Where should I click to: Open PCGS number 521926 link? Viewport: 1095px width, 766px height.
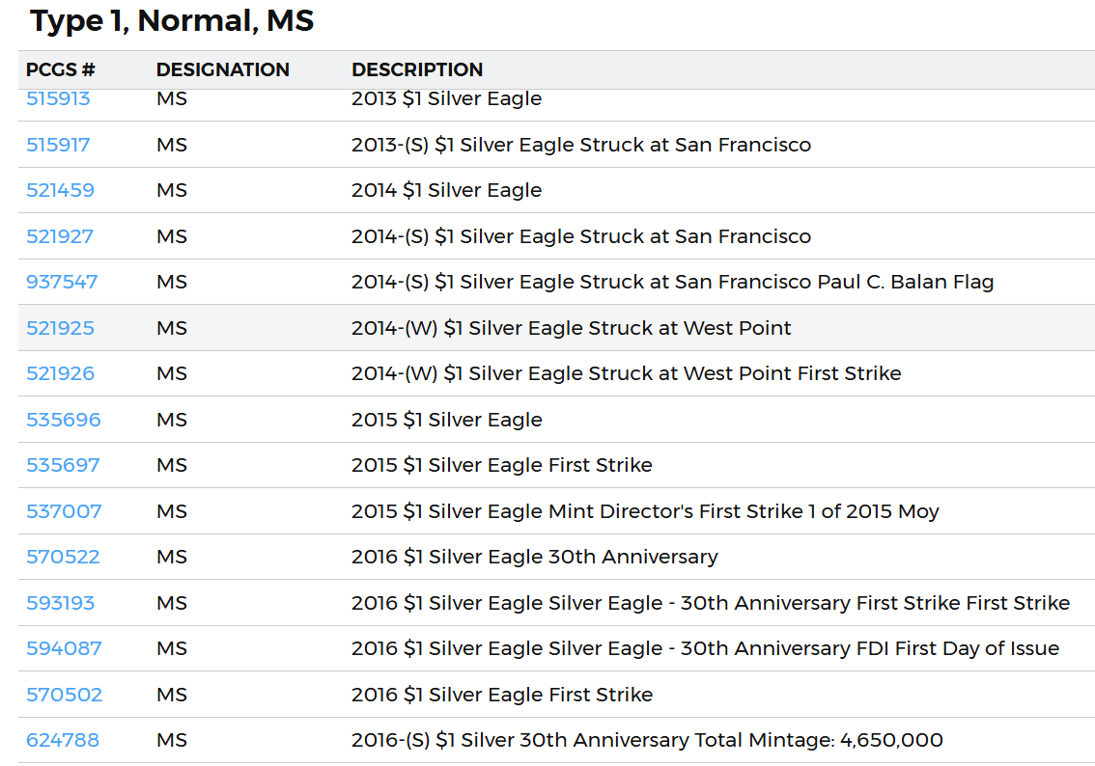[60, 373]
